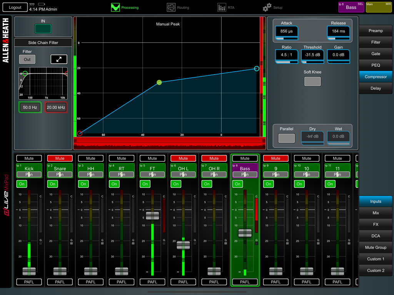Select PAFL on the Bass channel
This screenshot has width=394, height=295.
[245, 282]
